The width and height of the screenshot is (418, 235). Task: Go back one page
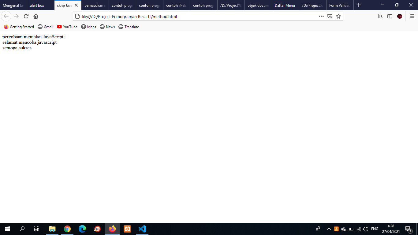point(6,16)
